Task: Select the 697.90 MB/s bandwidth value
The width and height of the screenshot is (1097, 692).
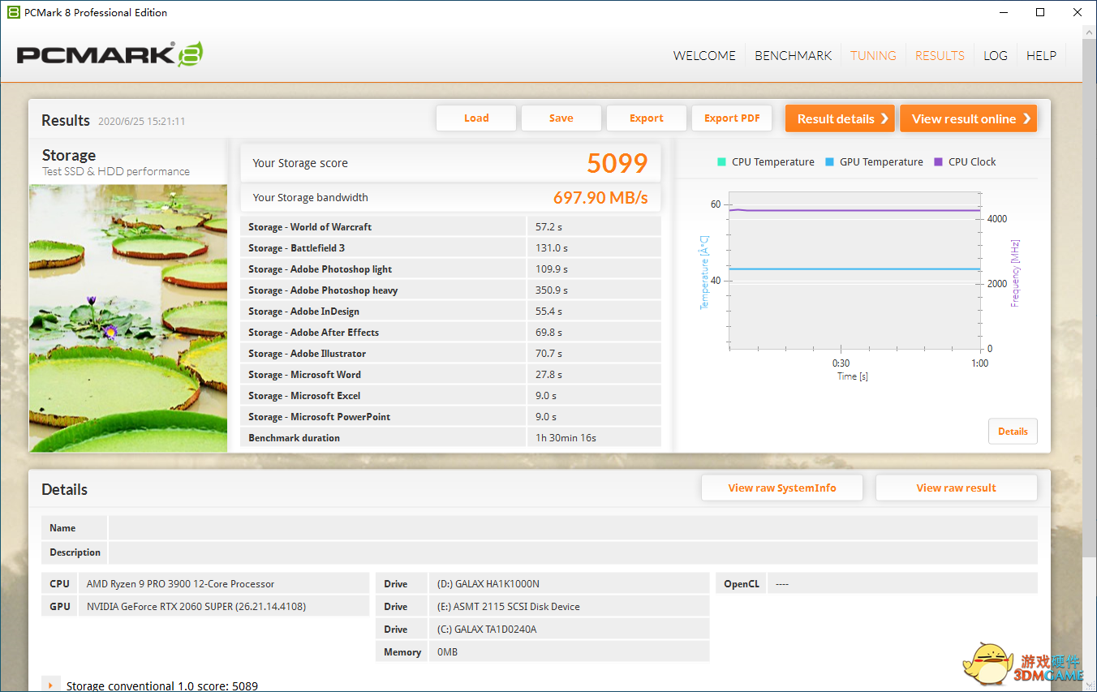Action: click(600, 197)
